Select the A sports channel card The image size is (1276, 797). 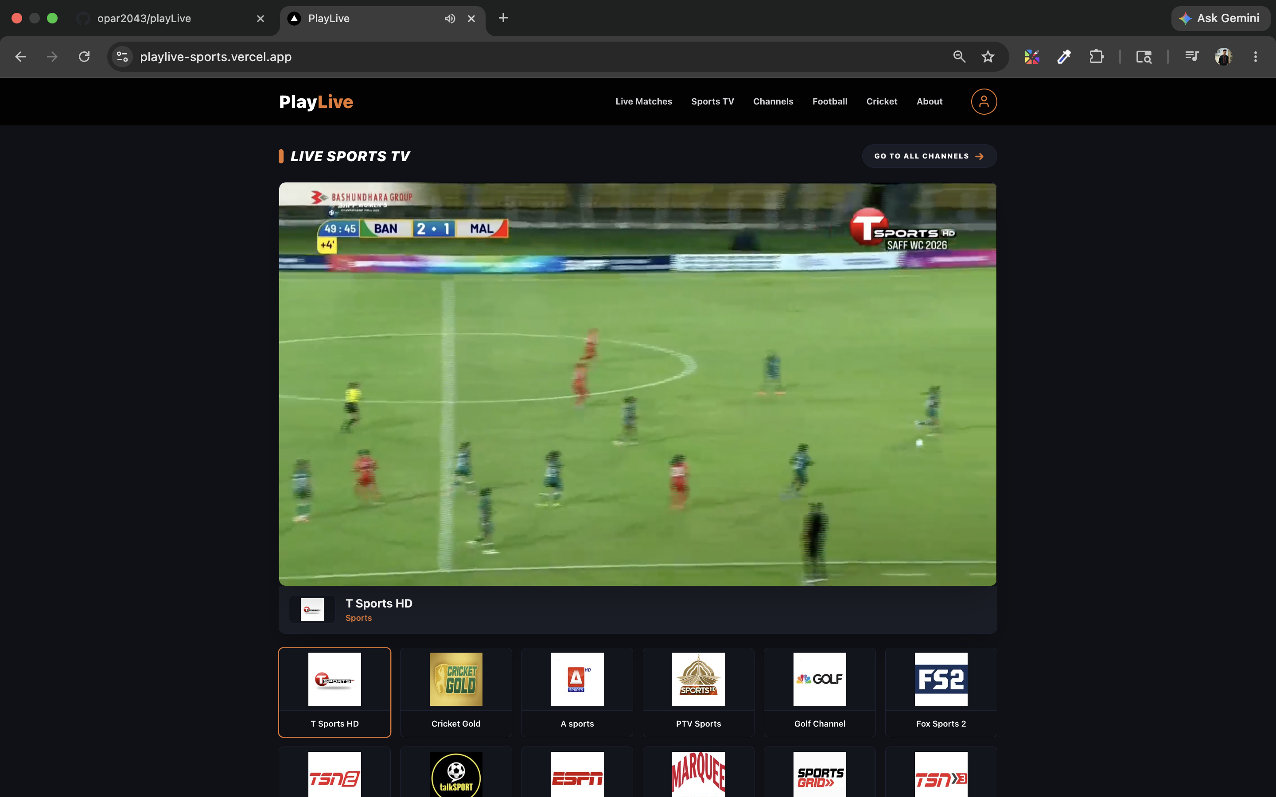tap(577, 692)
